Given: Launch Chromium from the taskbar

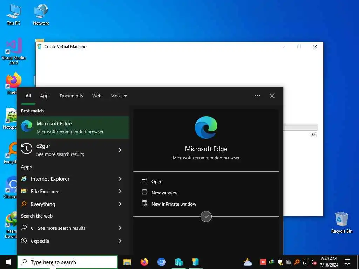Looking at the screenshot, I should pyautogui.click(x=161, y=262).
